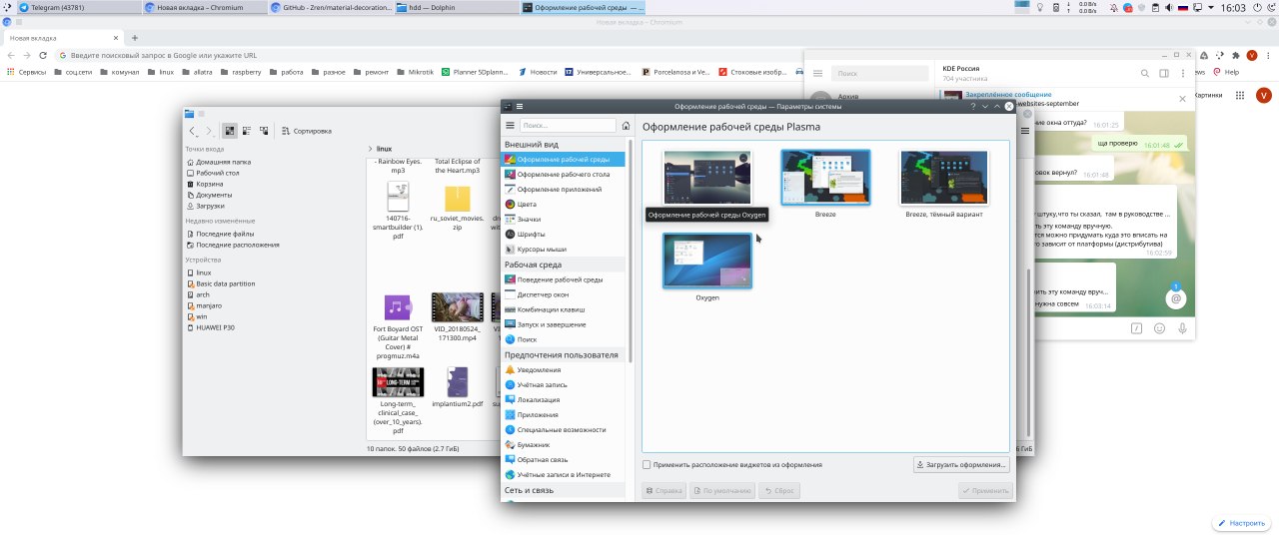
Task: Click Fort Boyard OST m4a file
Action: click(x=398, y=325)
